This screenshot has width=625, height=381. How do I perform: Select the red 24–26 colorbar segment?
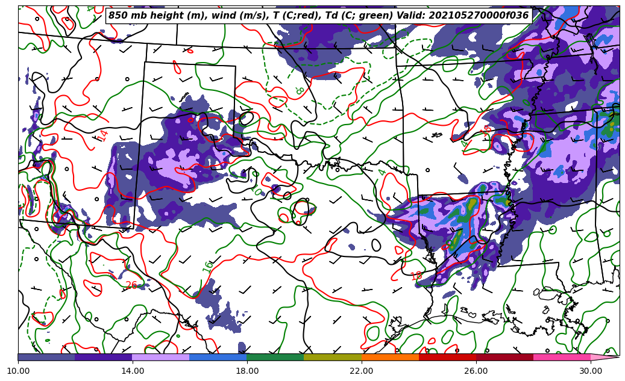(x=448, y=357)
